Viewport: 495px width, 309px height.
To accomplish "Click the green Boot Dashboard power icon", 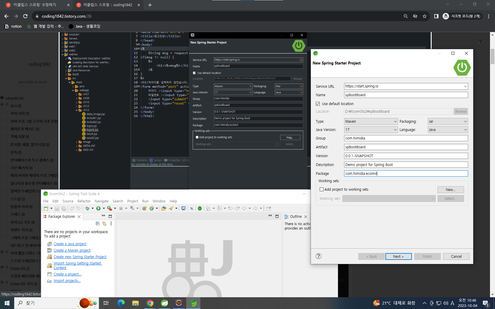I will (200, 208).
